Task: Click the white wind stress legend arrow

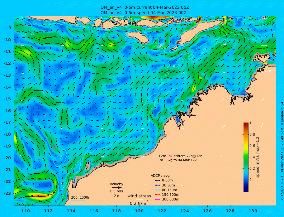Action: click(x=140, y=200)
